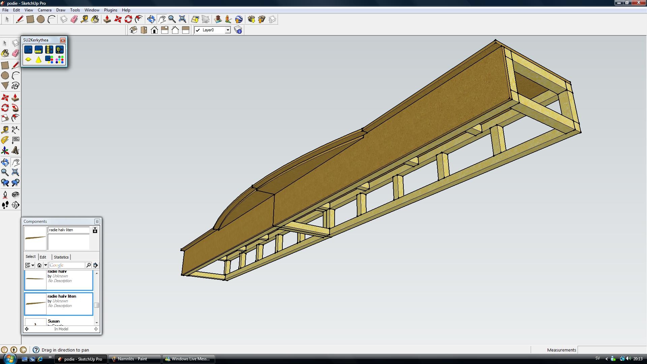Click SU2Kerkythea film strip animation icon

[x=49, y=50]
